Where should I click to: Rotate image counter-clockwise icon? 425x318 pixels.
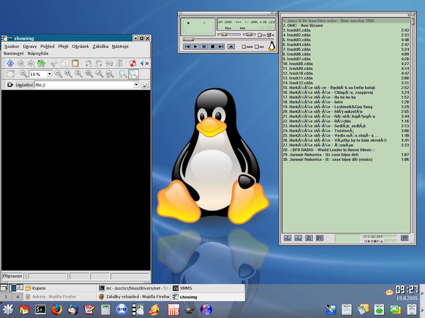pyautogui.click(x=89, y=63)
